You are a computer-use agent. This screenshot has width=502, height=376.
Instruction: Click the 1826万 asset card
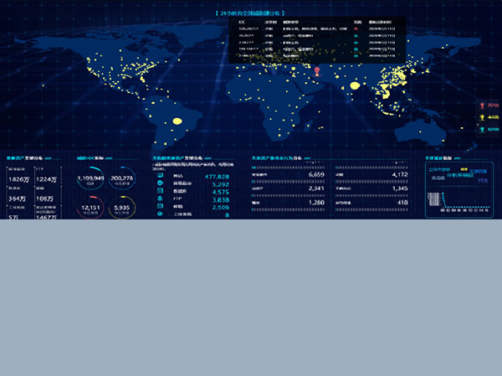[18, 179]
